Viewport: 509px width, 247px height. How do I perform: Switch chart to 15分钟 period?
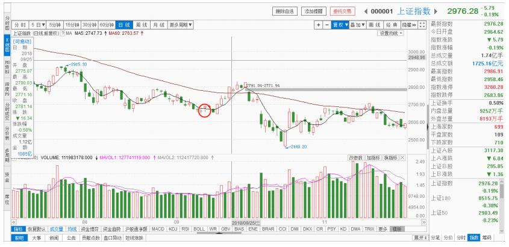(x=72, y=25)
